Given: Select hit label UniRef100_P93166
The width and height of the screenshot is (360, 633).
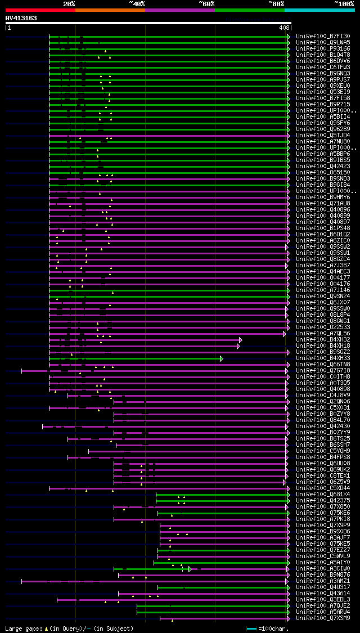Looking at the screenshot, I should tap(323, 49).
